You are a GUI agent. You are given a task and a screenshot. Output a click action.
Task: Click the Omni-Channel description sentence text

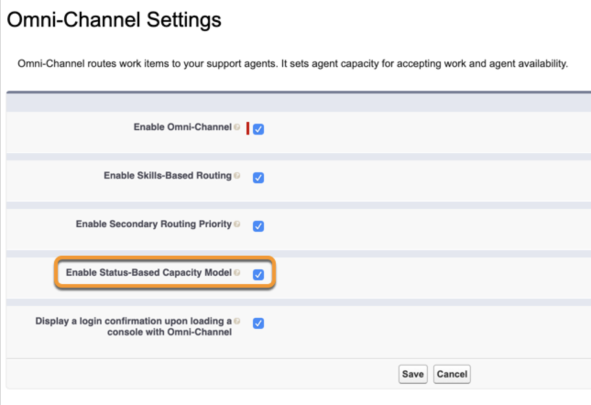(294, 63)
